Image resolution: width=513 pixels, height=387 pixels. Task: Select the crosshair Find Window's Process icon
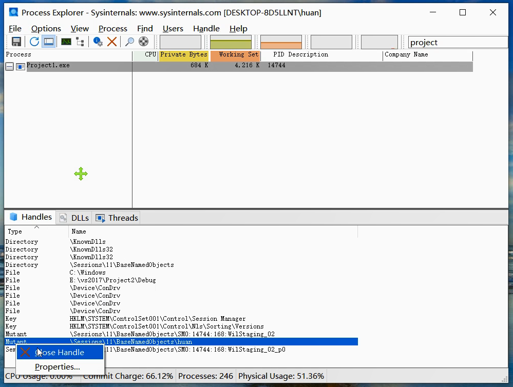point(144,42)
